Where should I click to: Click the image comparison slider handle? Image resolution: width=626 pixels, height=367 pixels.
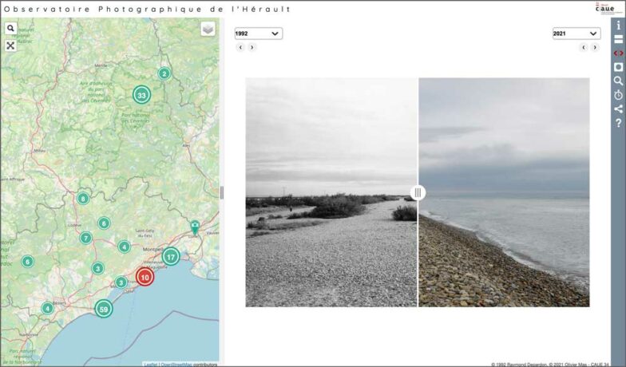point(418,192)
